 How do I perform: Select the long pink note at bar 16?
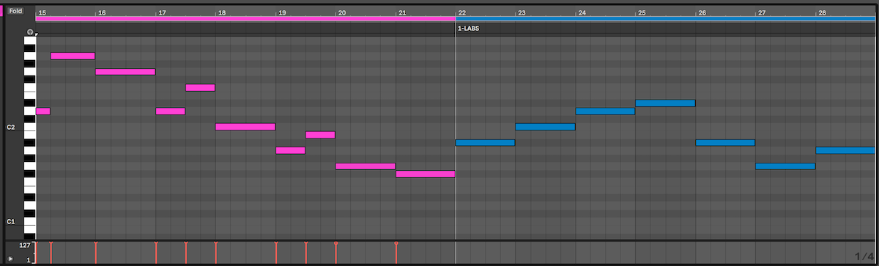tap(125, 72)
